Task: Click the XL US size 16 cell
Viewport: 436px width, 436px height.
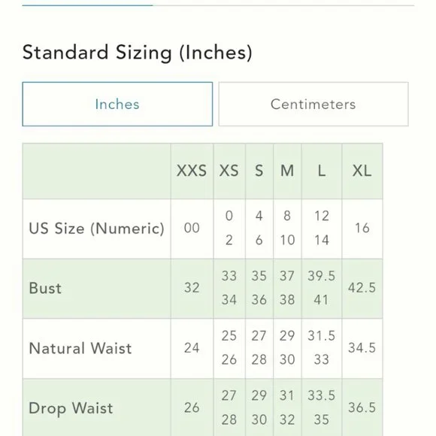Action: point(362,228)
